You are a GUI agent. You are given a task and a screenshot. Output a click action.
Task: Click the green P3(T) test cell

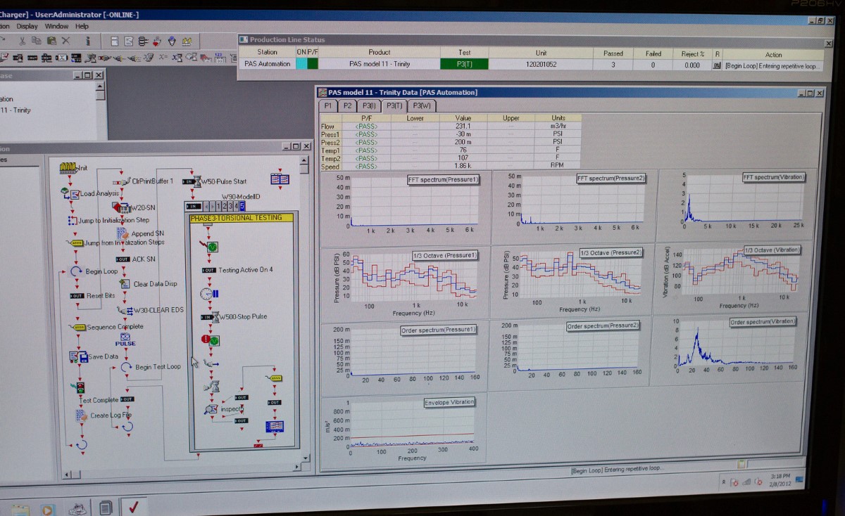tap(464, 64)
